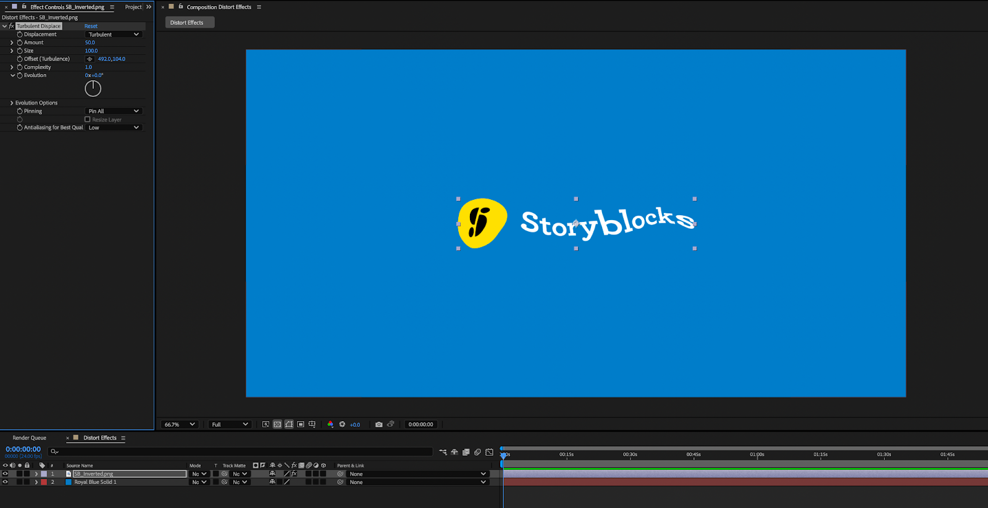Toggle the Evolution stopwatch icon

pos(20,75)
